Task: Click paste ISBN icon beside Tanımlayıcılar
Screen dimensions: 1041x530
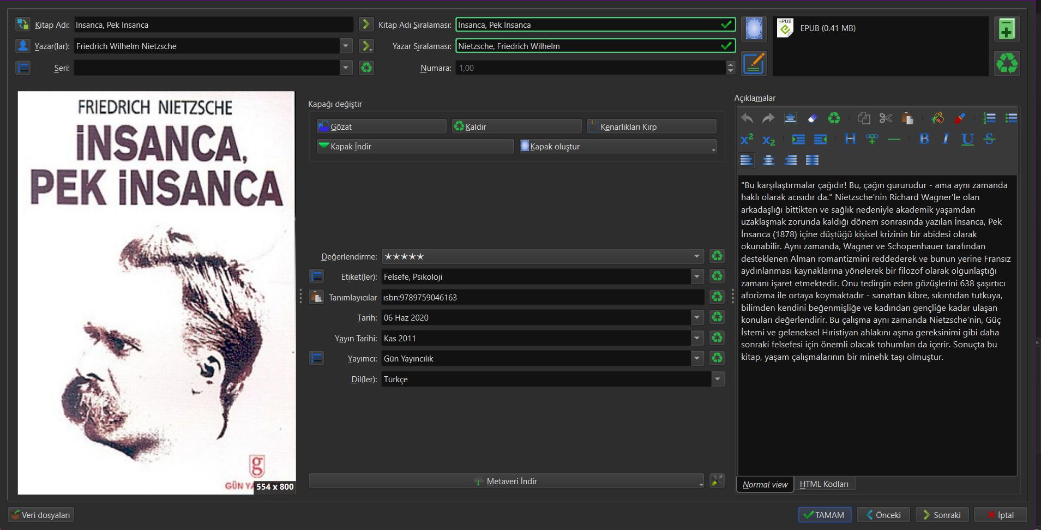Action: point(316,297)
